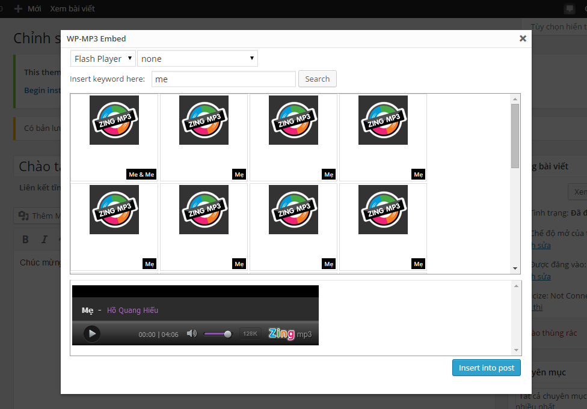Click the keyword input field
This screenshot has height=409, width=587.
click(224, 79)
